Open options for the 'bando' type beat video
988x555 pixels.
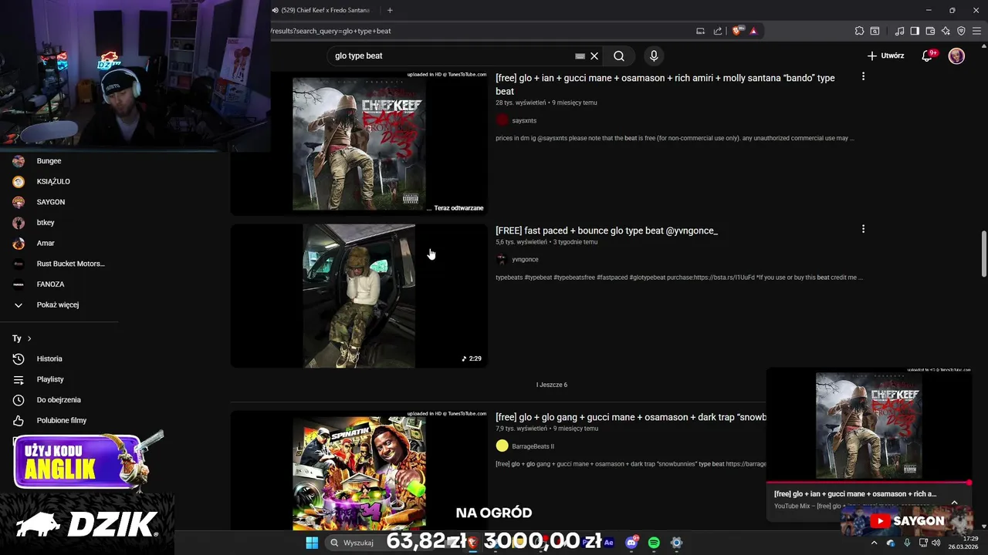point(863,76)
